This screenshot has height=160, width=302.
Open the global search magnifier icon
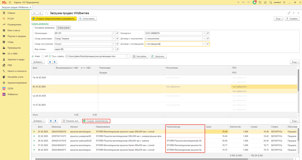click(271, 2)
